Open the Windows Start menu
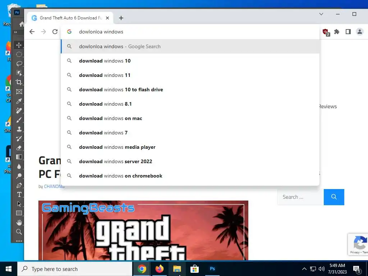This screenshot has height=276, width=368. 9,269
